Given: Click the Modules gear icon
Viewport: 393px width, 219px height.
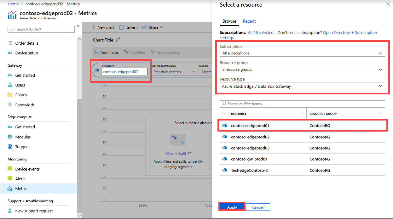Looking at the screenshot, I should 10,137.
